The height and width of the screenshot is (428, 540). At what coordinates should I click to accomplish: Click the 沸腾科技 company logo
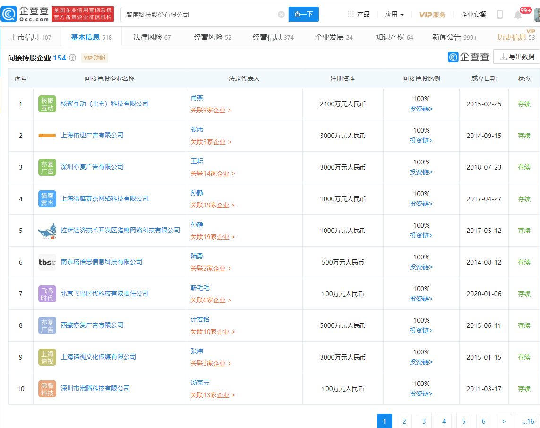click(x=47, y=389)
